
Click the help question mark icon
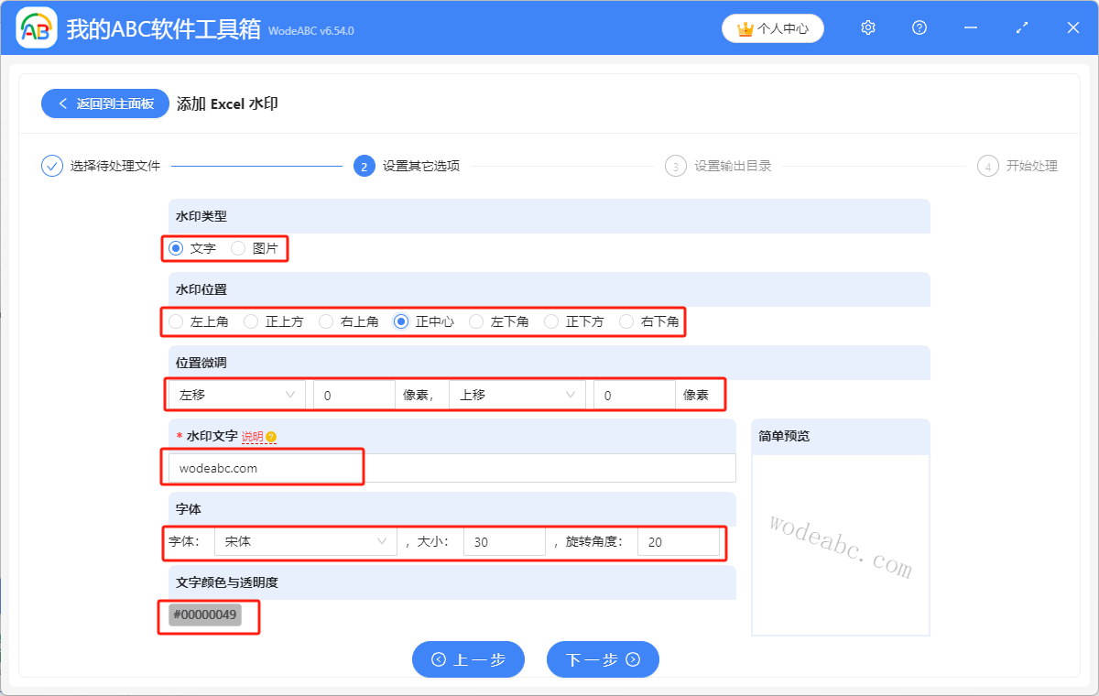click(x=919, y=27)
